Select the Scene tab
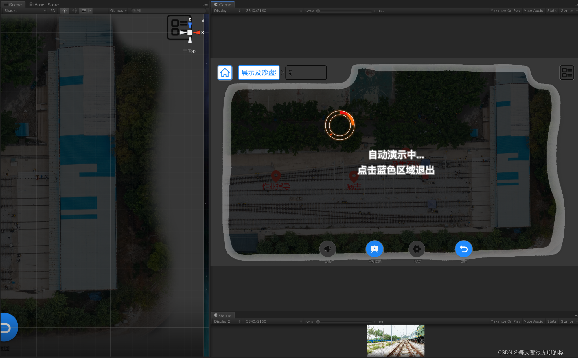The width and height of the screenshot is (578, 358). tap(13, 5)
